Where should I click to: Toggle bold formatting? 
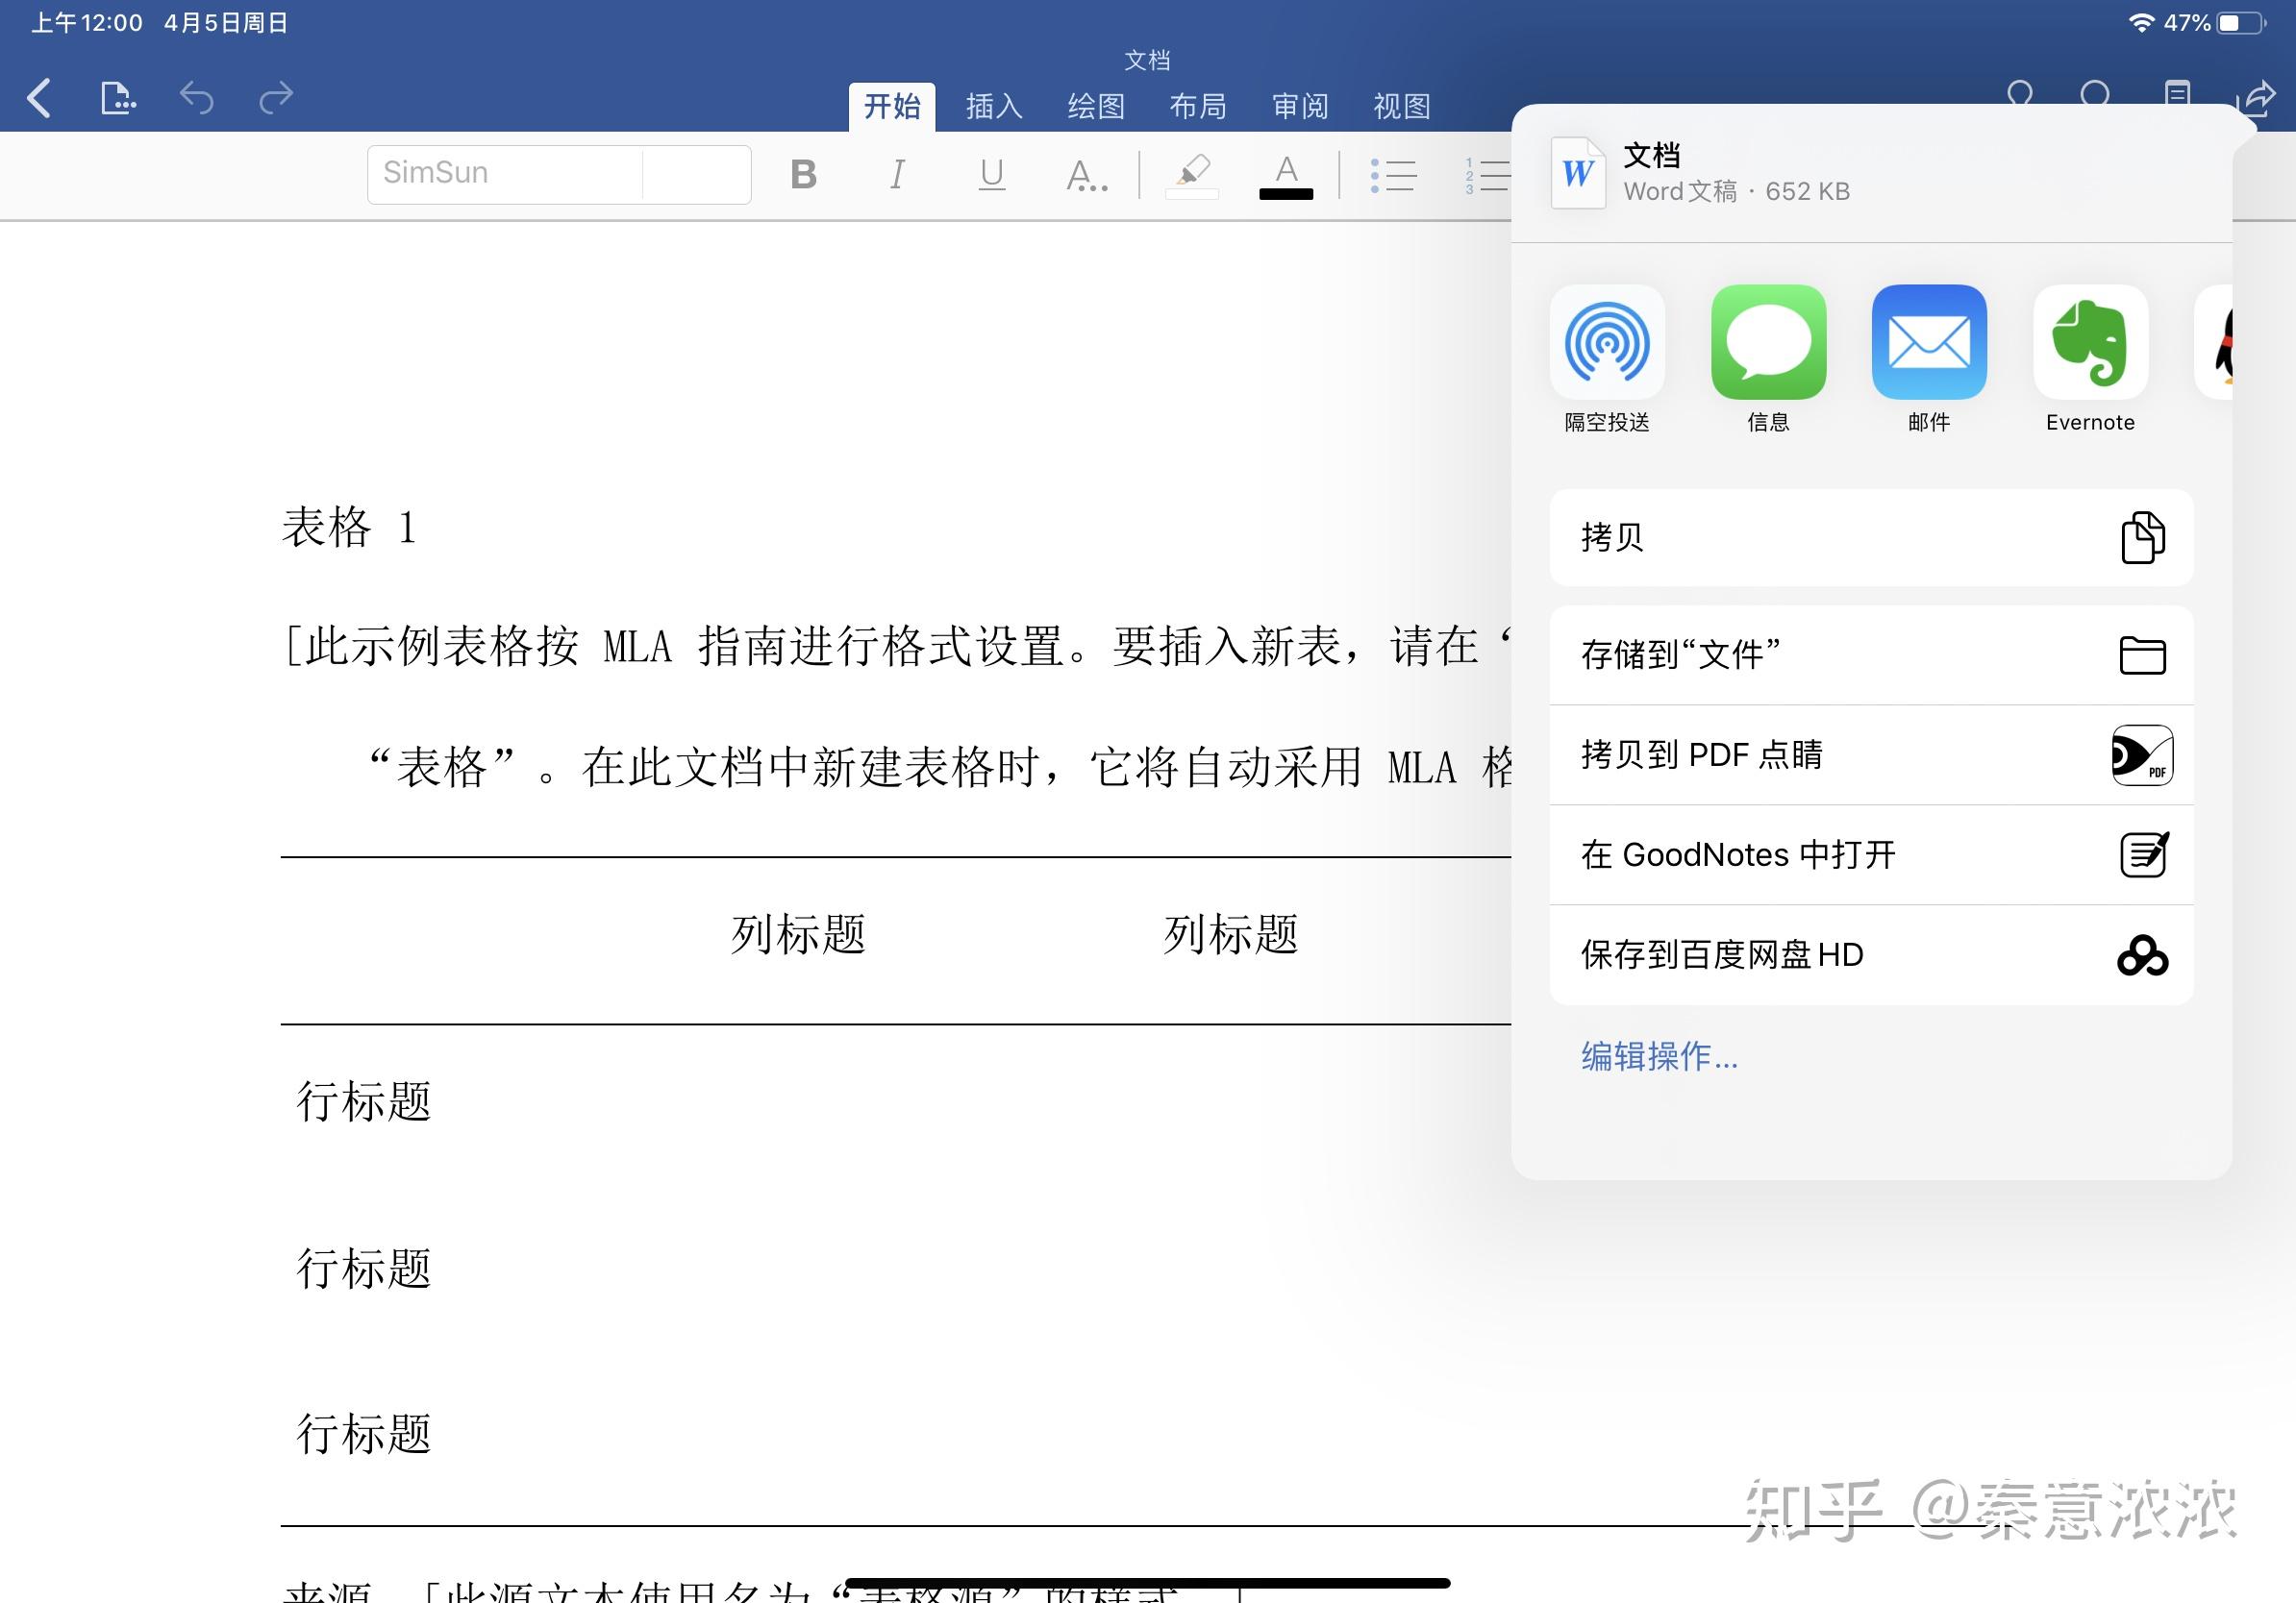point(803,175)
